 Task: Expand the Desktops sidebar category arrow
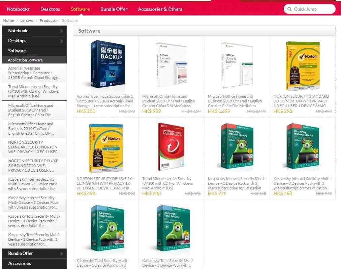(62, 41)
